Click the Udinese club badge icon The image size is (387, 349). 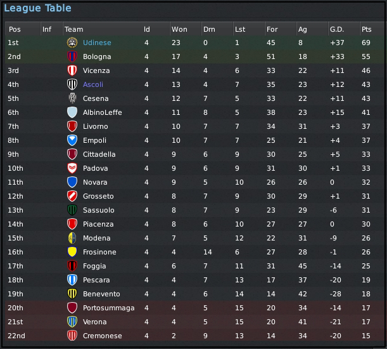[72, 43]
